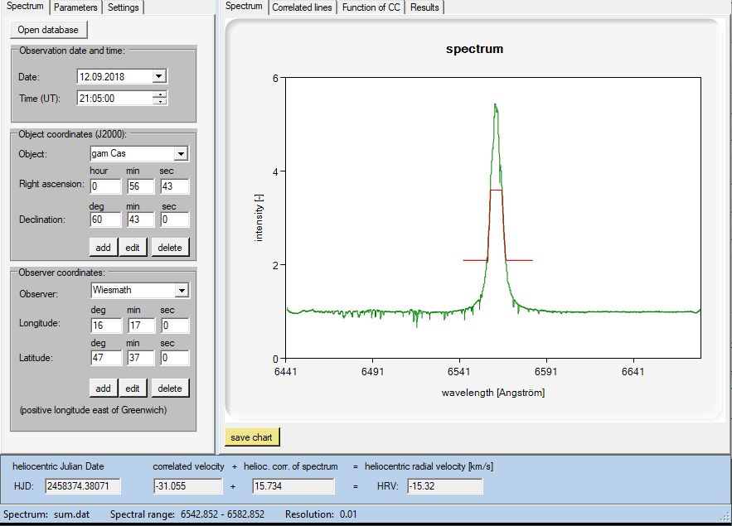Screen dimensions: 732x526
Task: Add a new object with add button
Action: (x=103, y=248)
